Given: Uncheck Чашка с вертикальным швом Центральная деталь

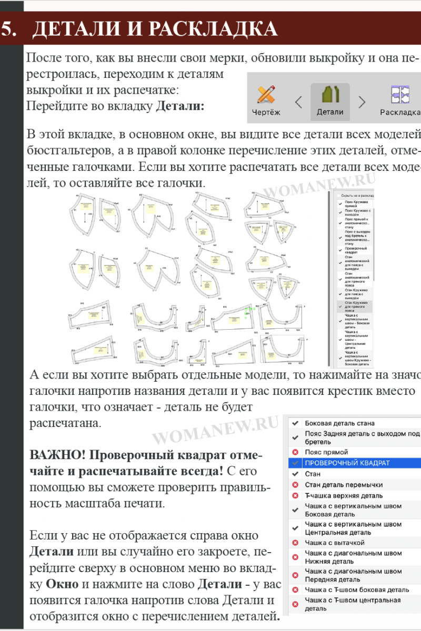Looking at the screenshot, I should 295,528.
